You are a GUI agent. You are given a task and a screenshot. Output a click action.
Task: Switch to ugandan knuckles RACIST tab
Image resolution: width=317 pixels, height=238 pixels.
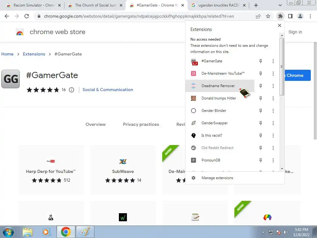(x=219, y=5)
